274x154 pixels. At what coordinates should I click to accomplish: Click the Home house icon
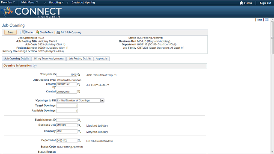coord(241,3)
